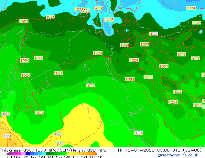Select the legend value 133
Image resolution: width=205 pixels, height=158 pixels.
(59, 157)
